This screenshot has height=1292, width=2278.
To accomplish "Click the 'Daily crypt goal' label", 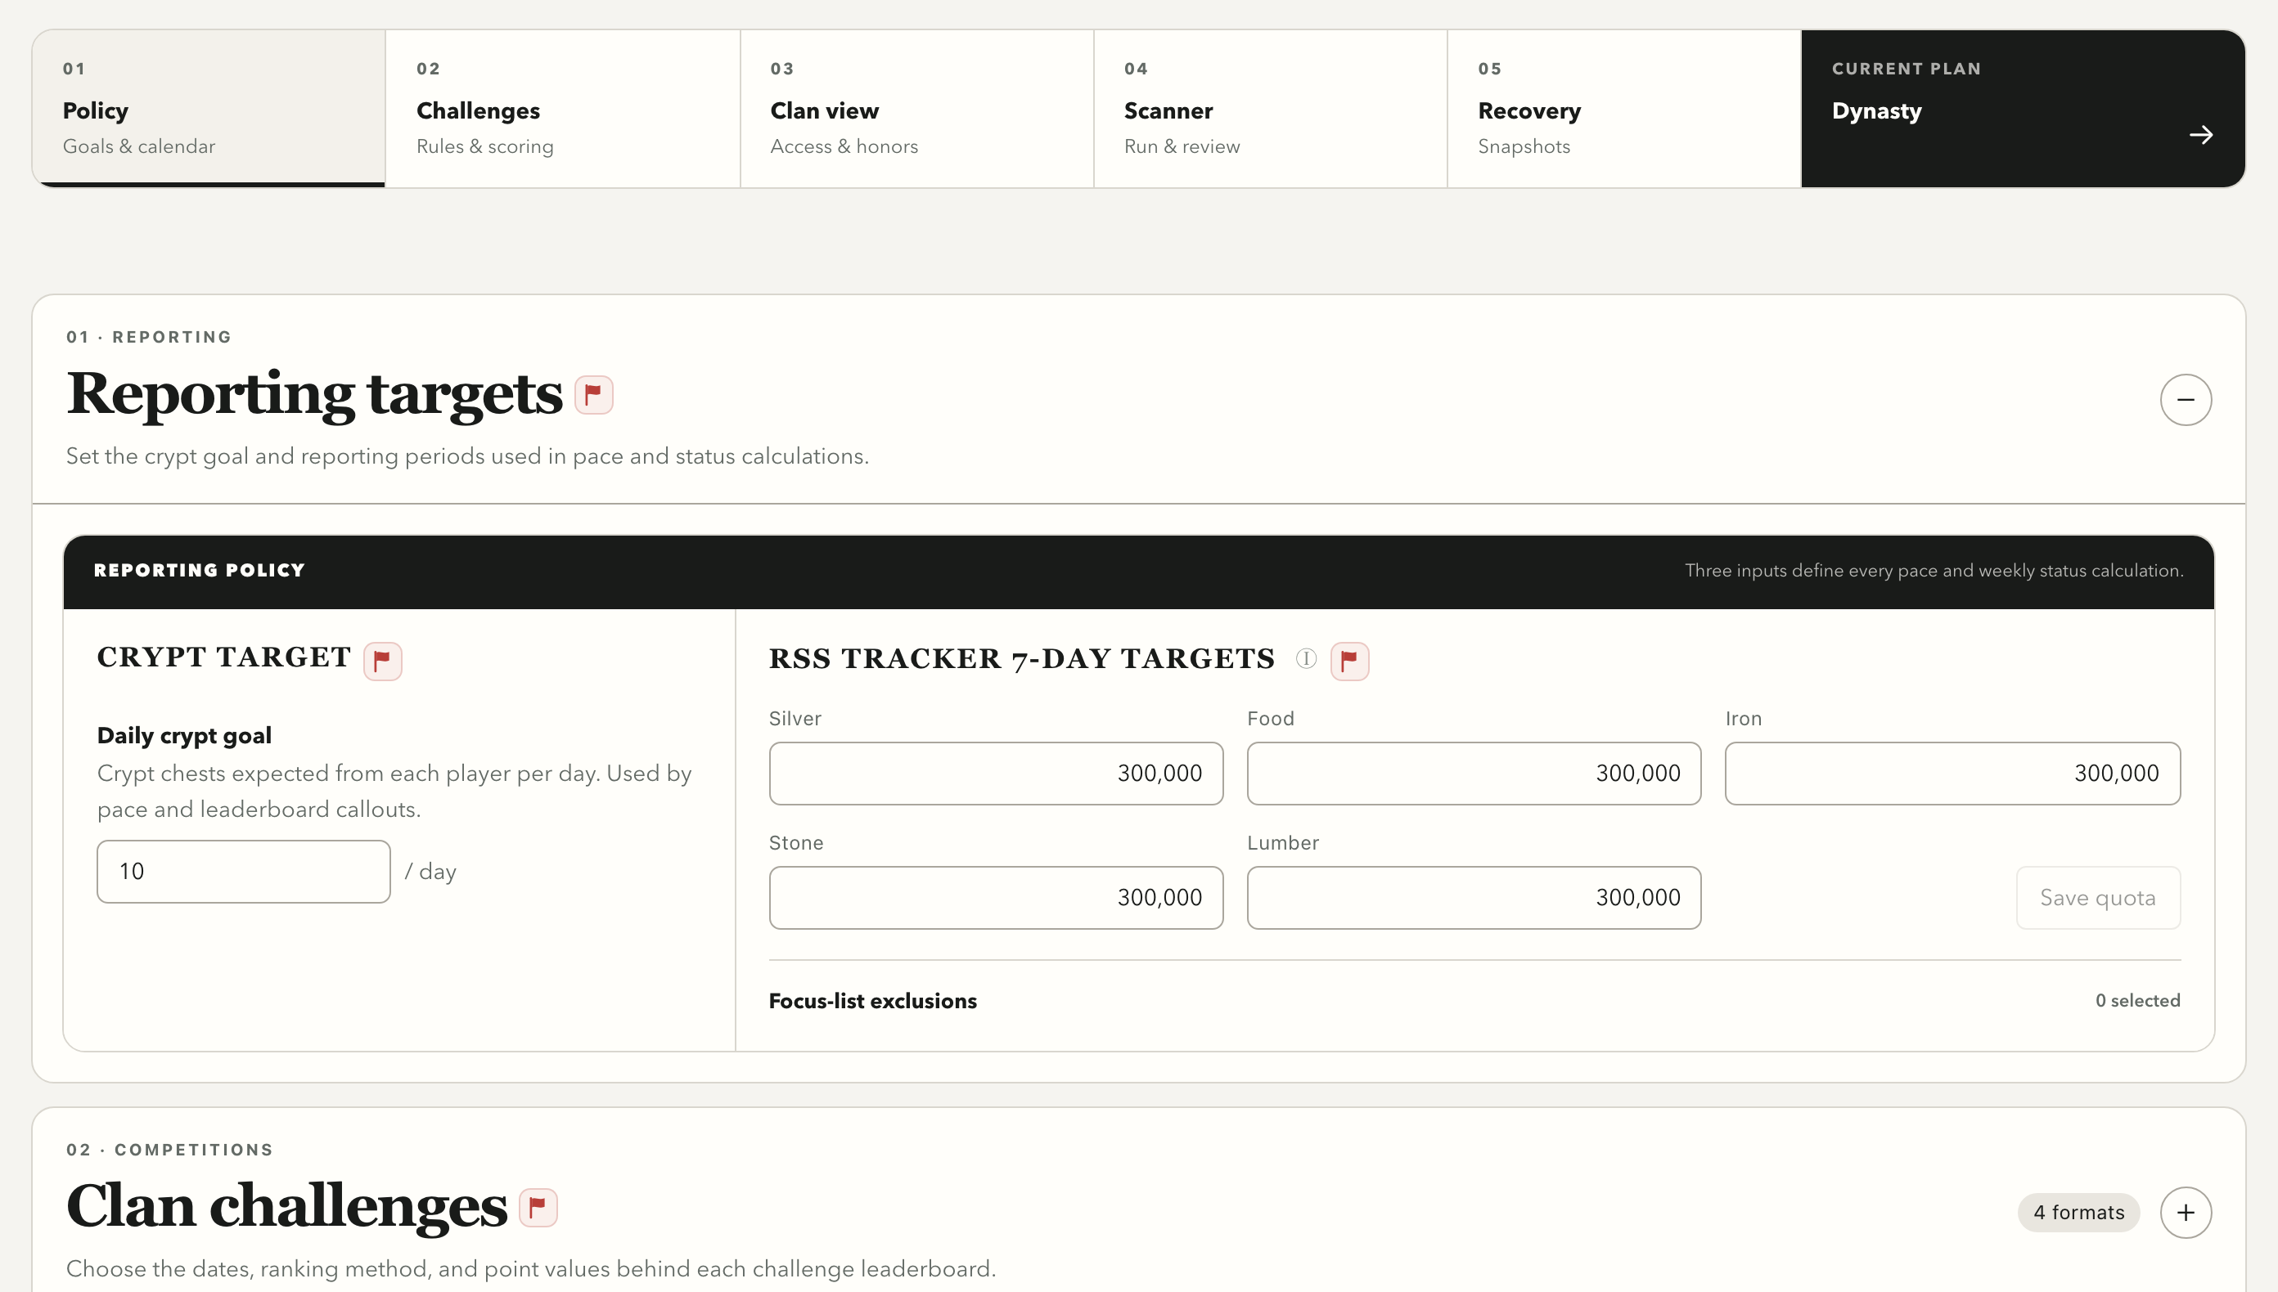I will pyautogui.click(x=184, y=736).
